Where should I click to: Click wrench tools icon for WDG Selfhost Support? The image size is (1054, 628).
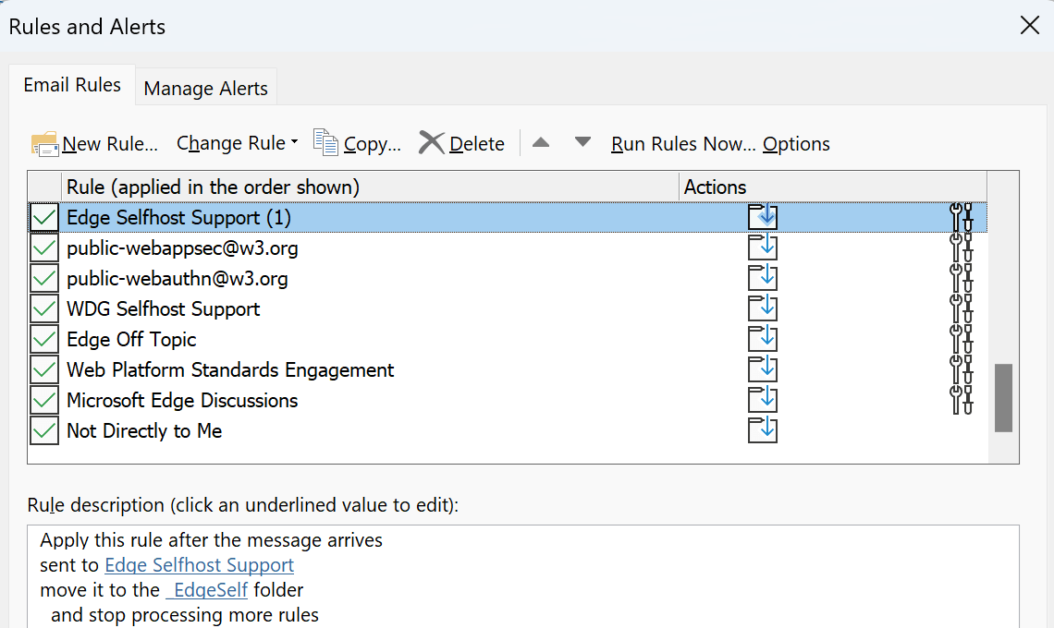(962, 308)
